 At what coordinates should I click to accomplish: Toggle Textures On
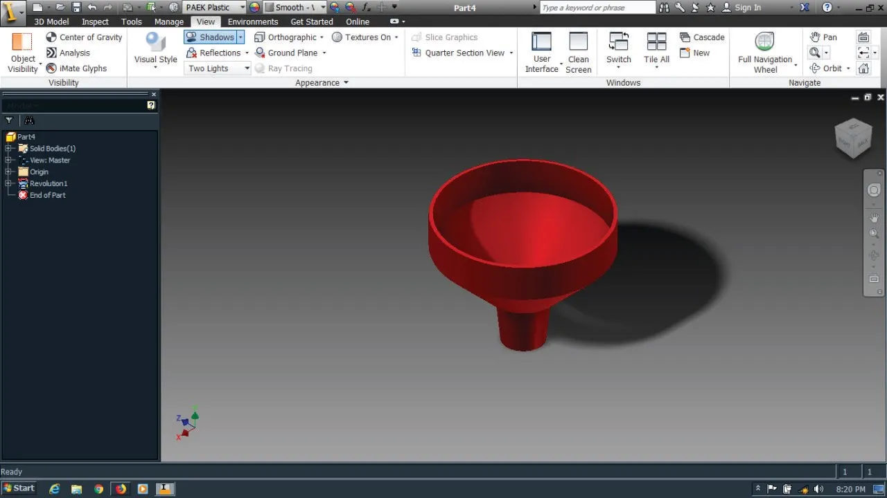coord(361,37)
